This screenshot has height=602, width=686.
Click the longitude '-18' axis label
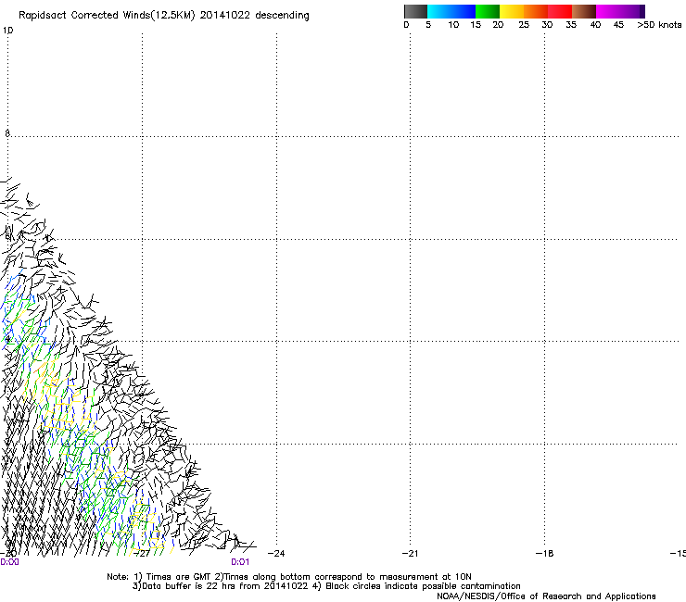coord(544,554)
